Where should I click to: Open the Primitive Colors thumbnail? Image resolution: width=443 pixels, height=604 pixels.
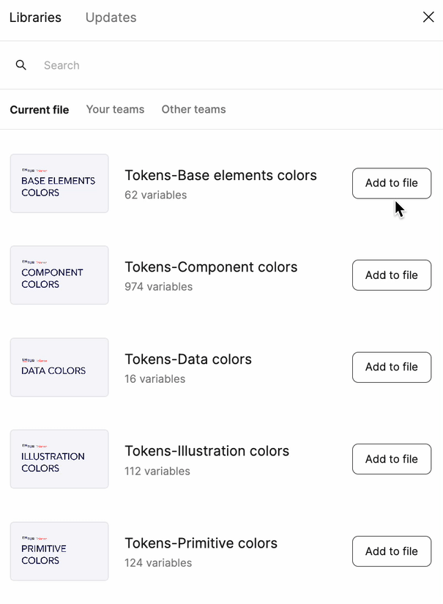(59, 551)
